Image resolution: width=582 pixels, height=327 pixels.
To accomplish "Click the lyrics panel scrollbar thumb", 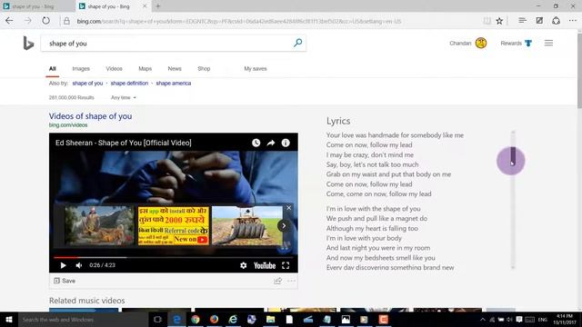I will point(513,155).
